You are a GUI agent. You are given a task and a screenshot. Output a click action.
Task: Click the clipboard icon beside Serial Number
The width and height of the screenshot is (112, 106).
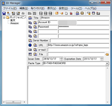(30, 41)
